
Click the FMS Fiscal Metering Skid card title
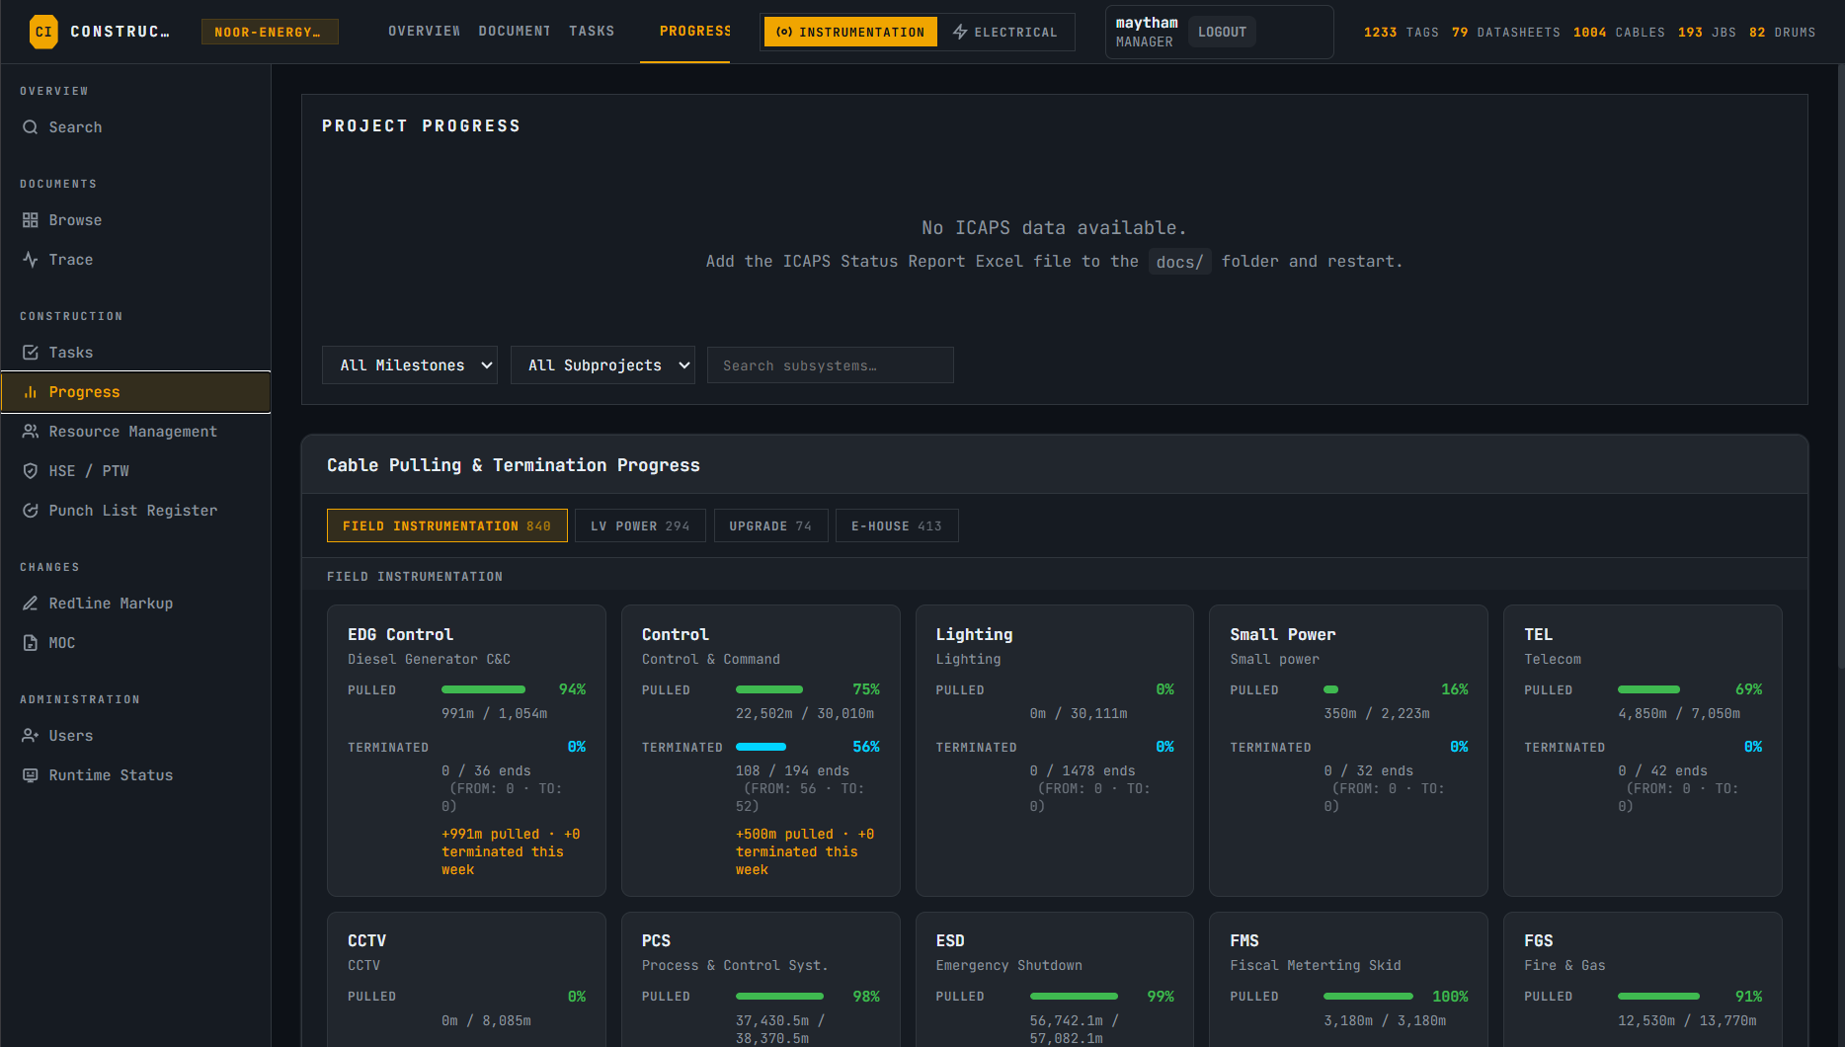[1244, 941]
